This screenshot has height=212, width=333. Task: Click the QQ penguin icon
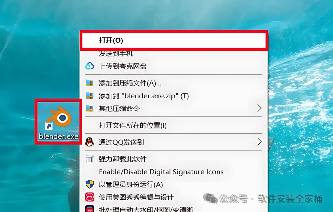point(89,142)
